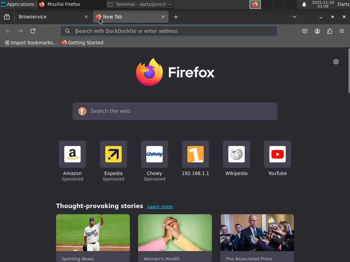Close the New Tab tab
350x262 pixels.
point(163,17)
